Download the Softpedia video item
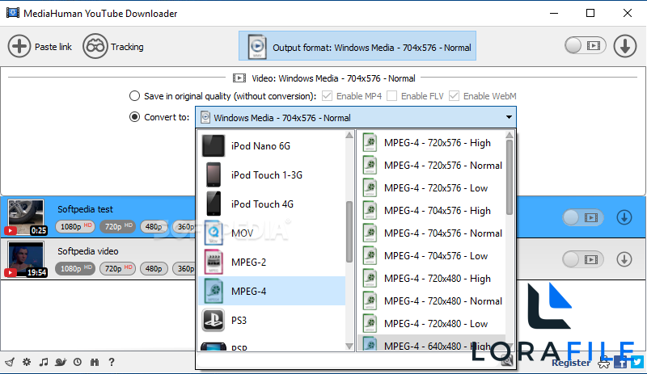 pyautogui.click(x=624, y=259)
